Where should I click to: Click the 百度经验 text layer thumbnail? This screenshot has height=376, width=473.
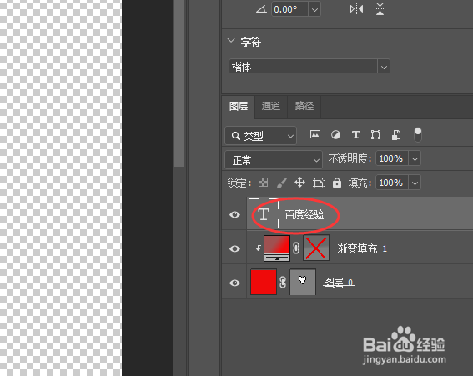pyautogui.click(x=264, y=213)
